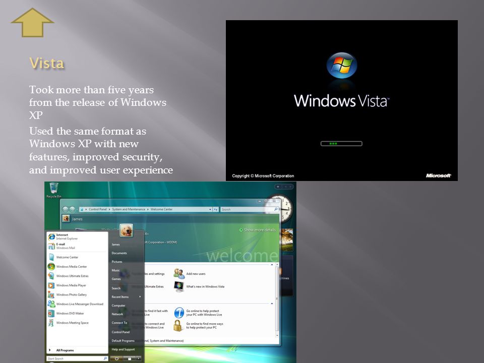Click the Start menu lock button
Screen dimensions: 484x363
tap(130, 358)
